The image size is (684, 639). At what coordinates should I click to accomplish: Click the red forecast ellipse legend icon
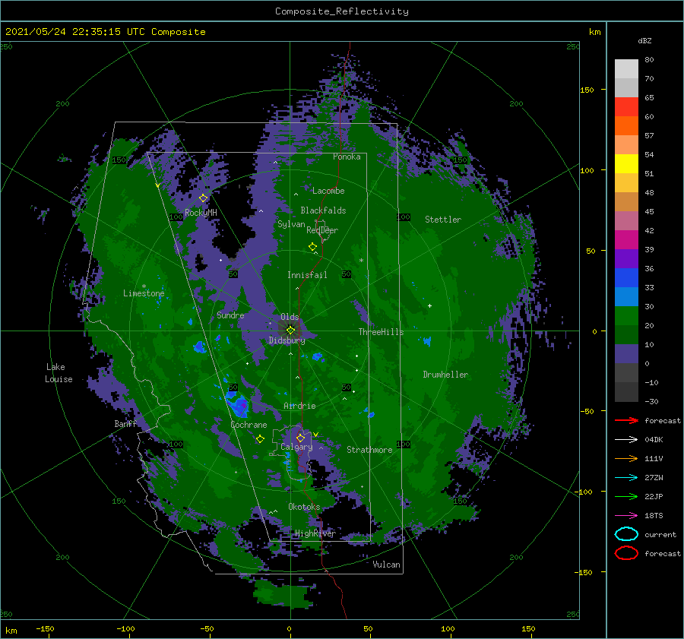[626, 553]
